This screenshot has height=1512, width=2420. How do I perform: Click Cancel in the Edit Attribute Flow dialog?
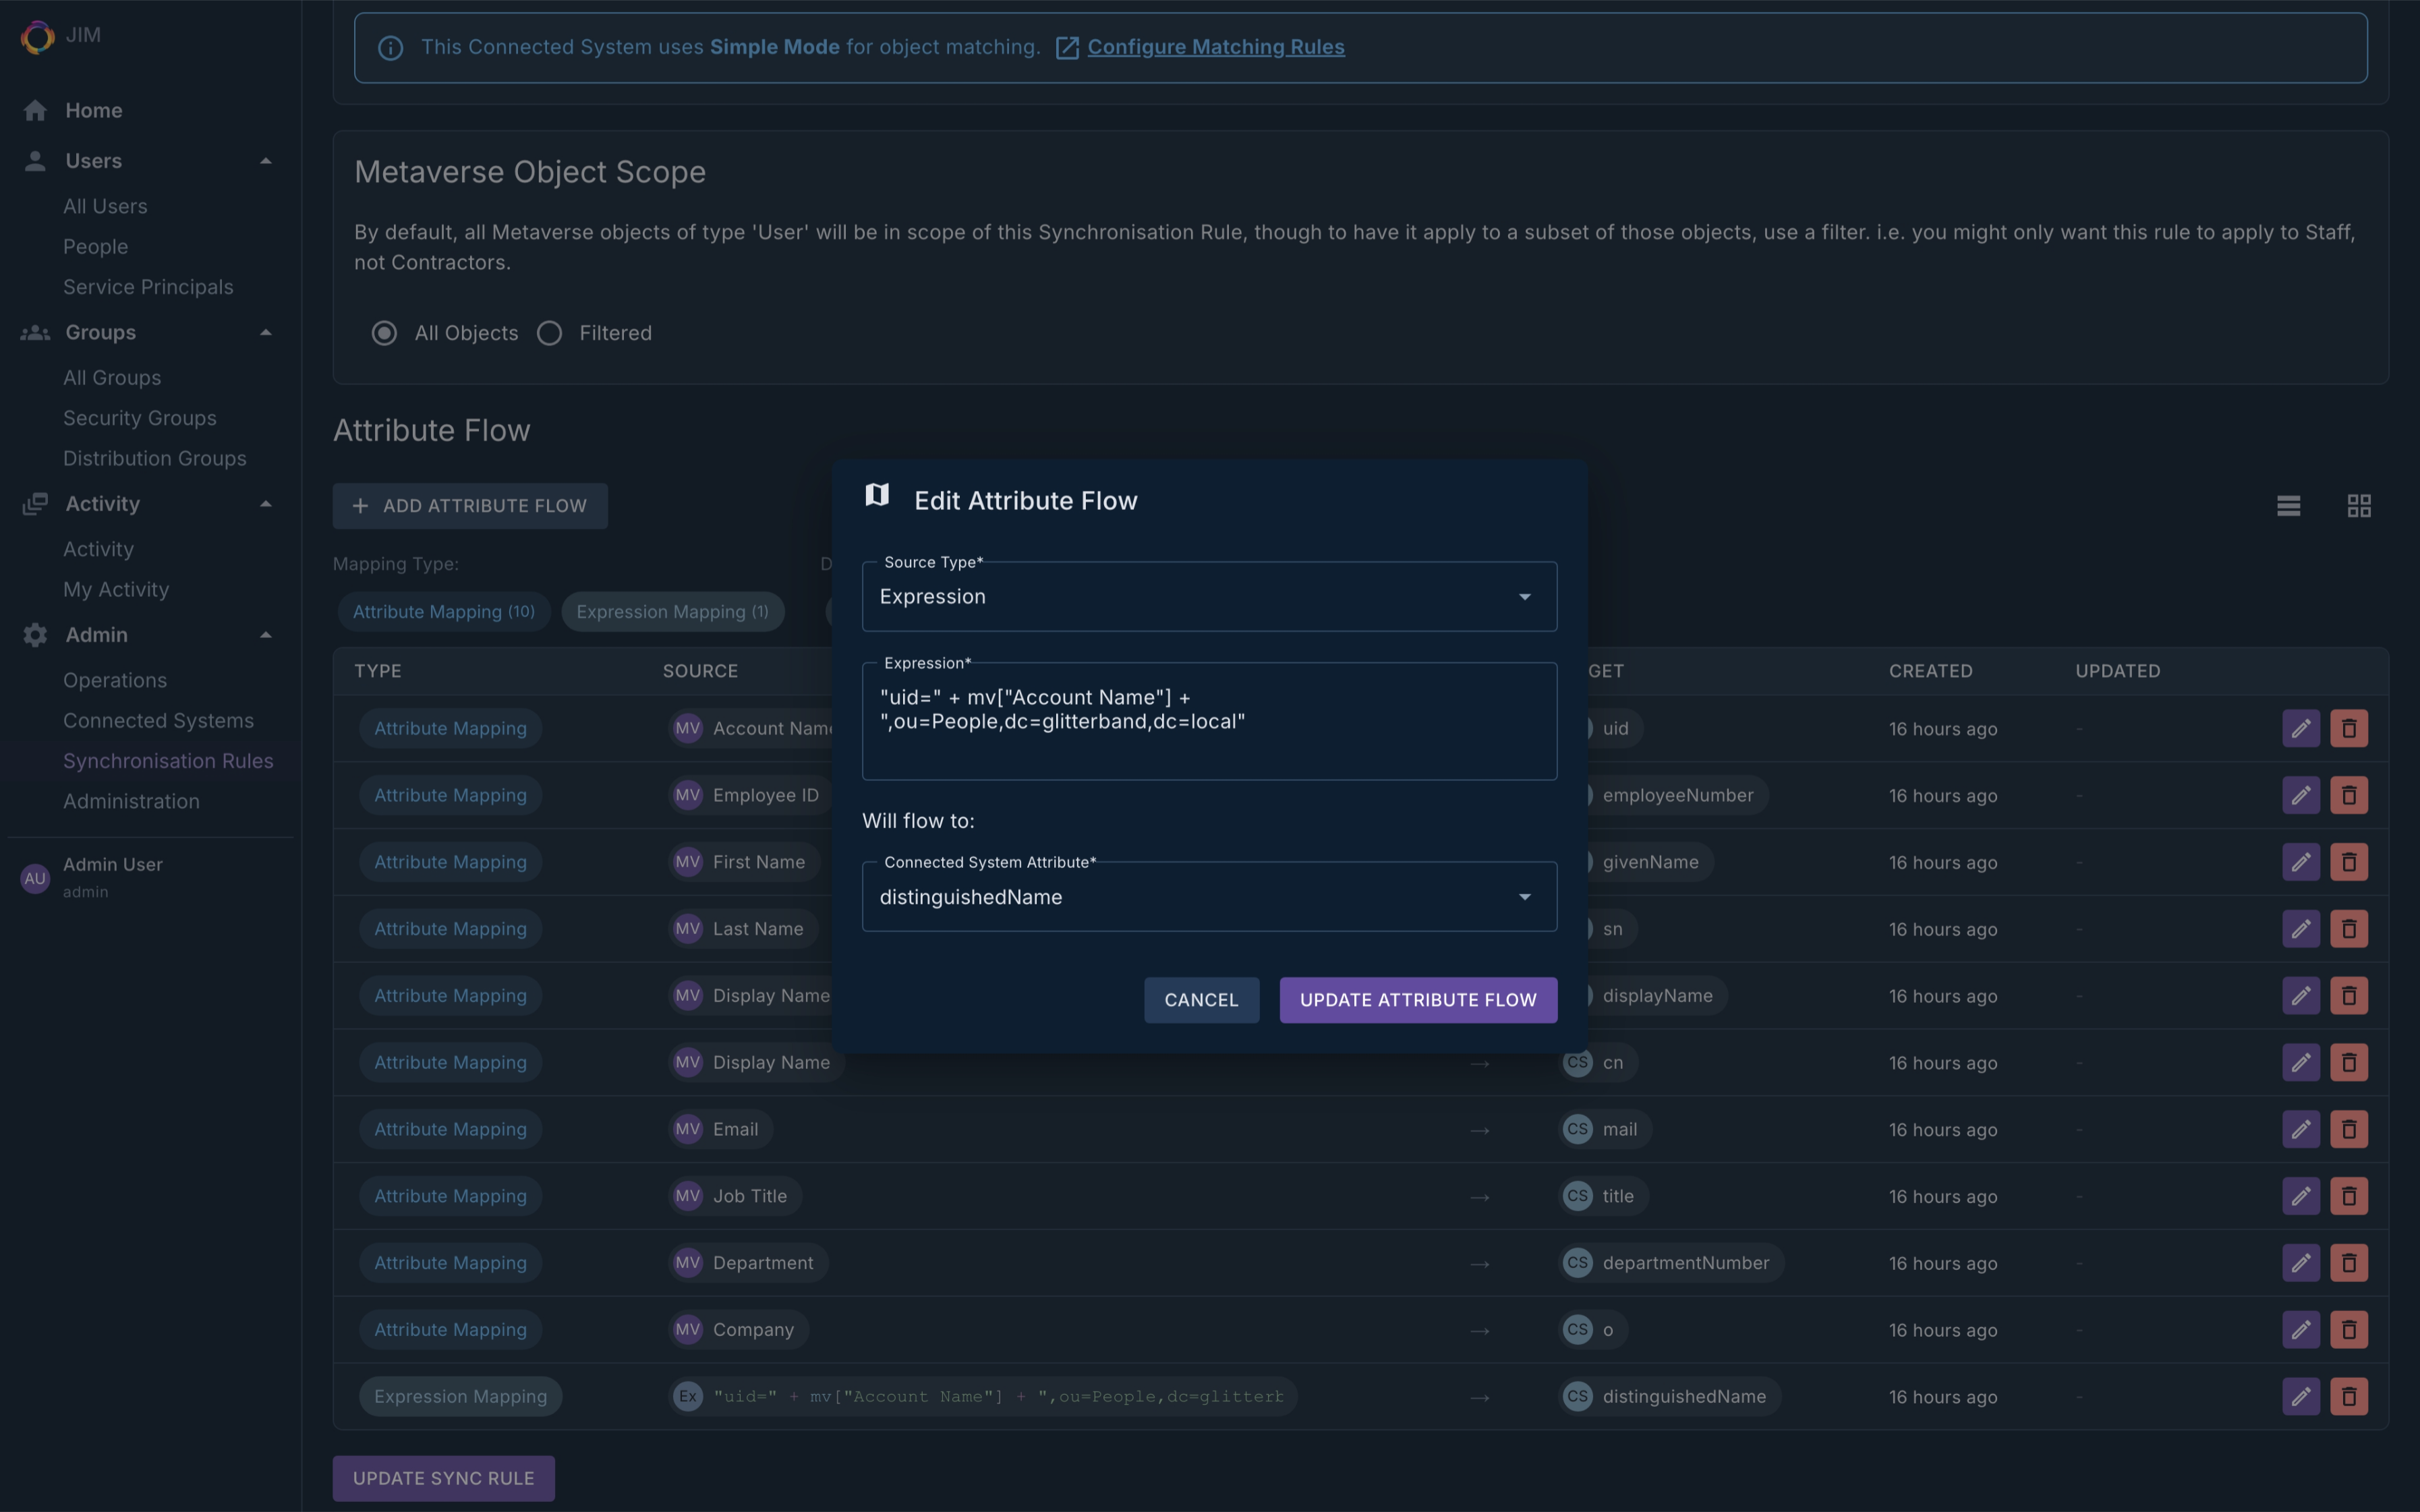pyautogui.click(x=1200, y=1000)
